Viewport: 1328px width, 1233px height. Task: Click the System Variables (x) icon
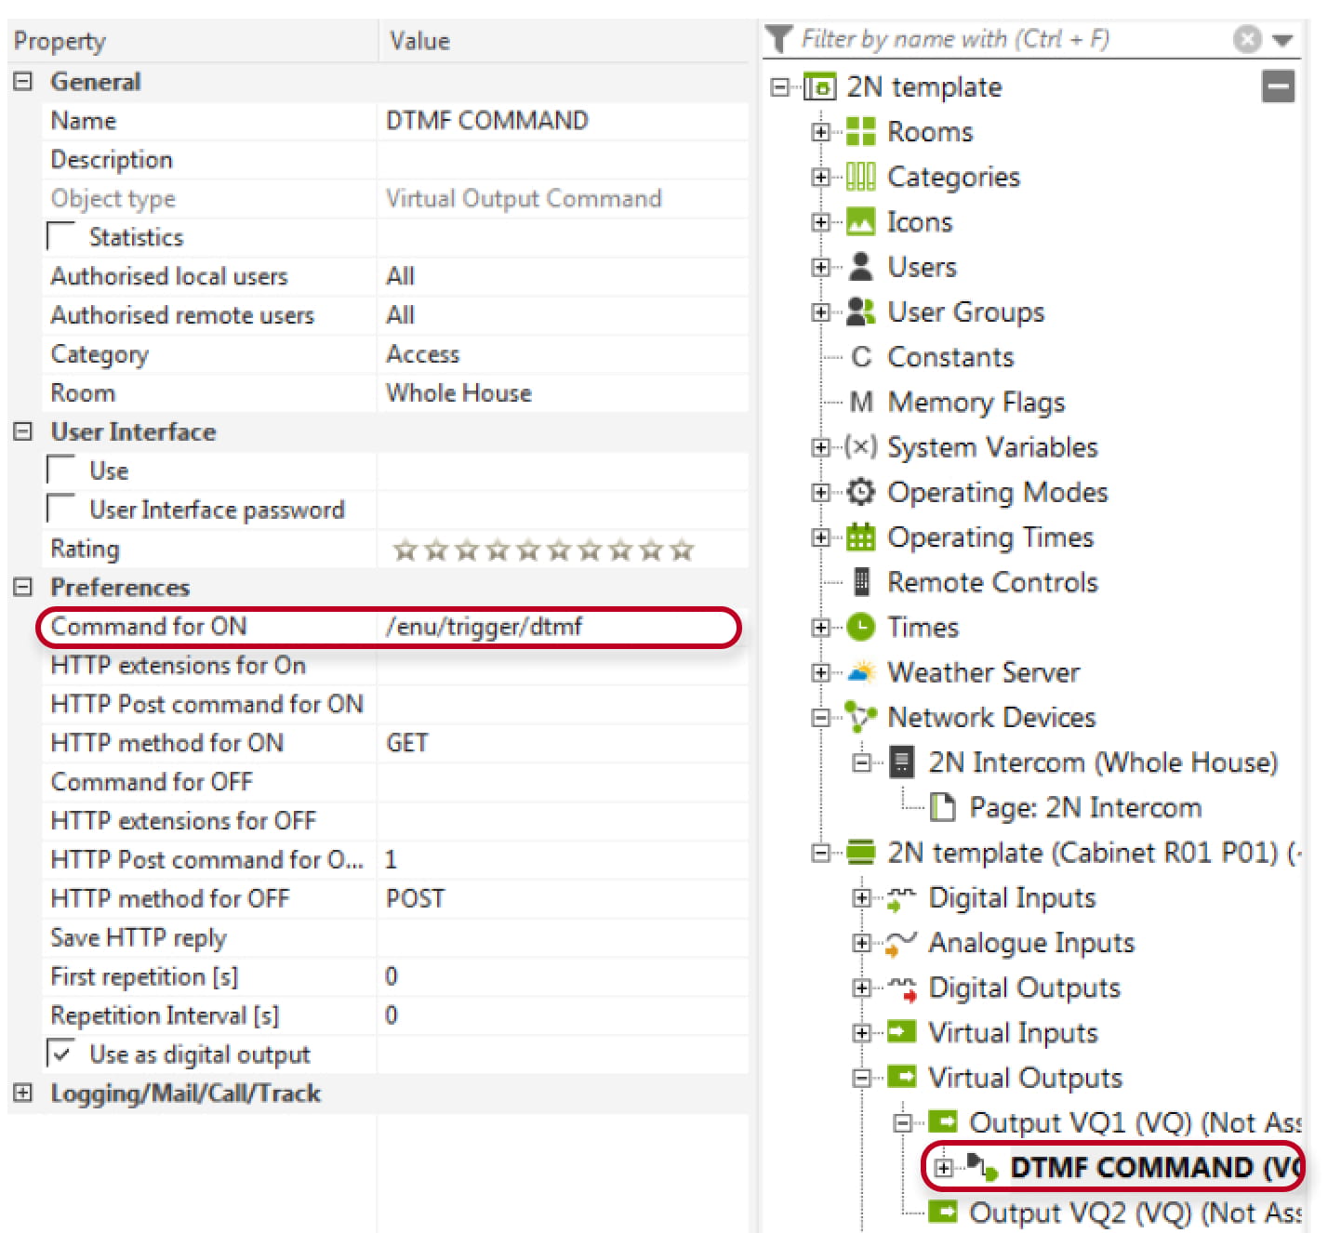click(861, 446)
